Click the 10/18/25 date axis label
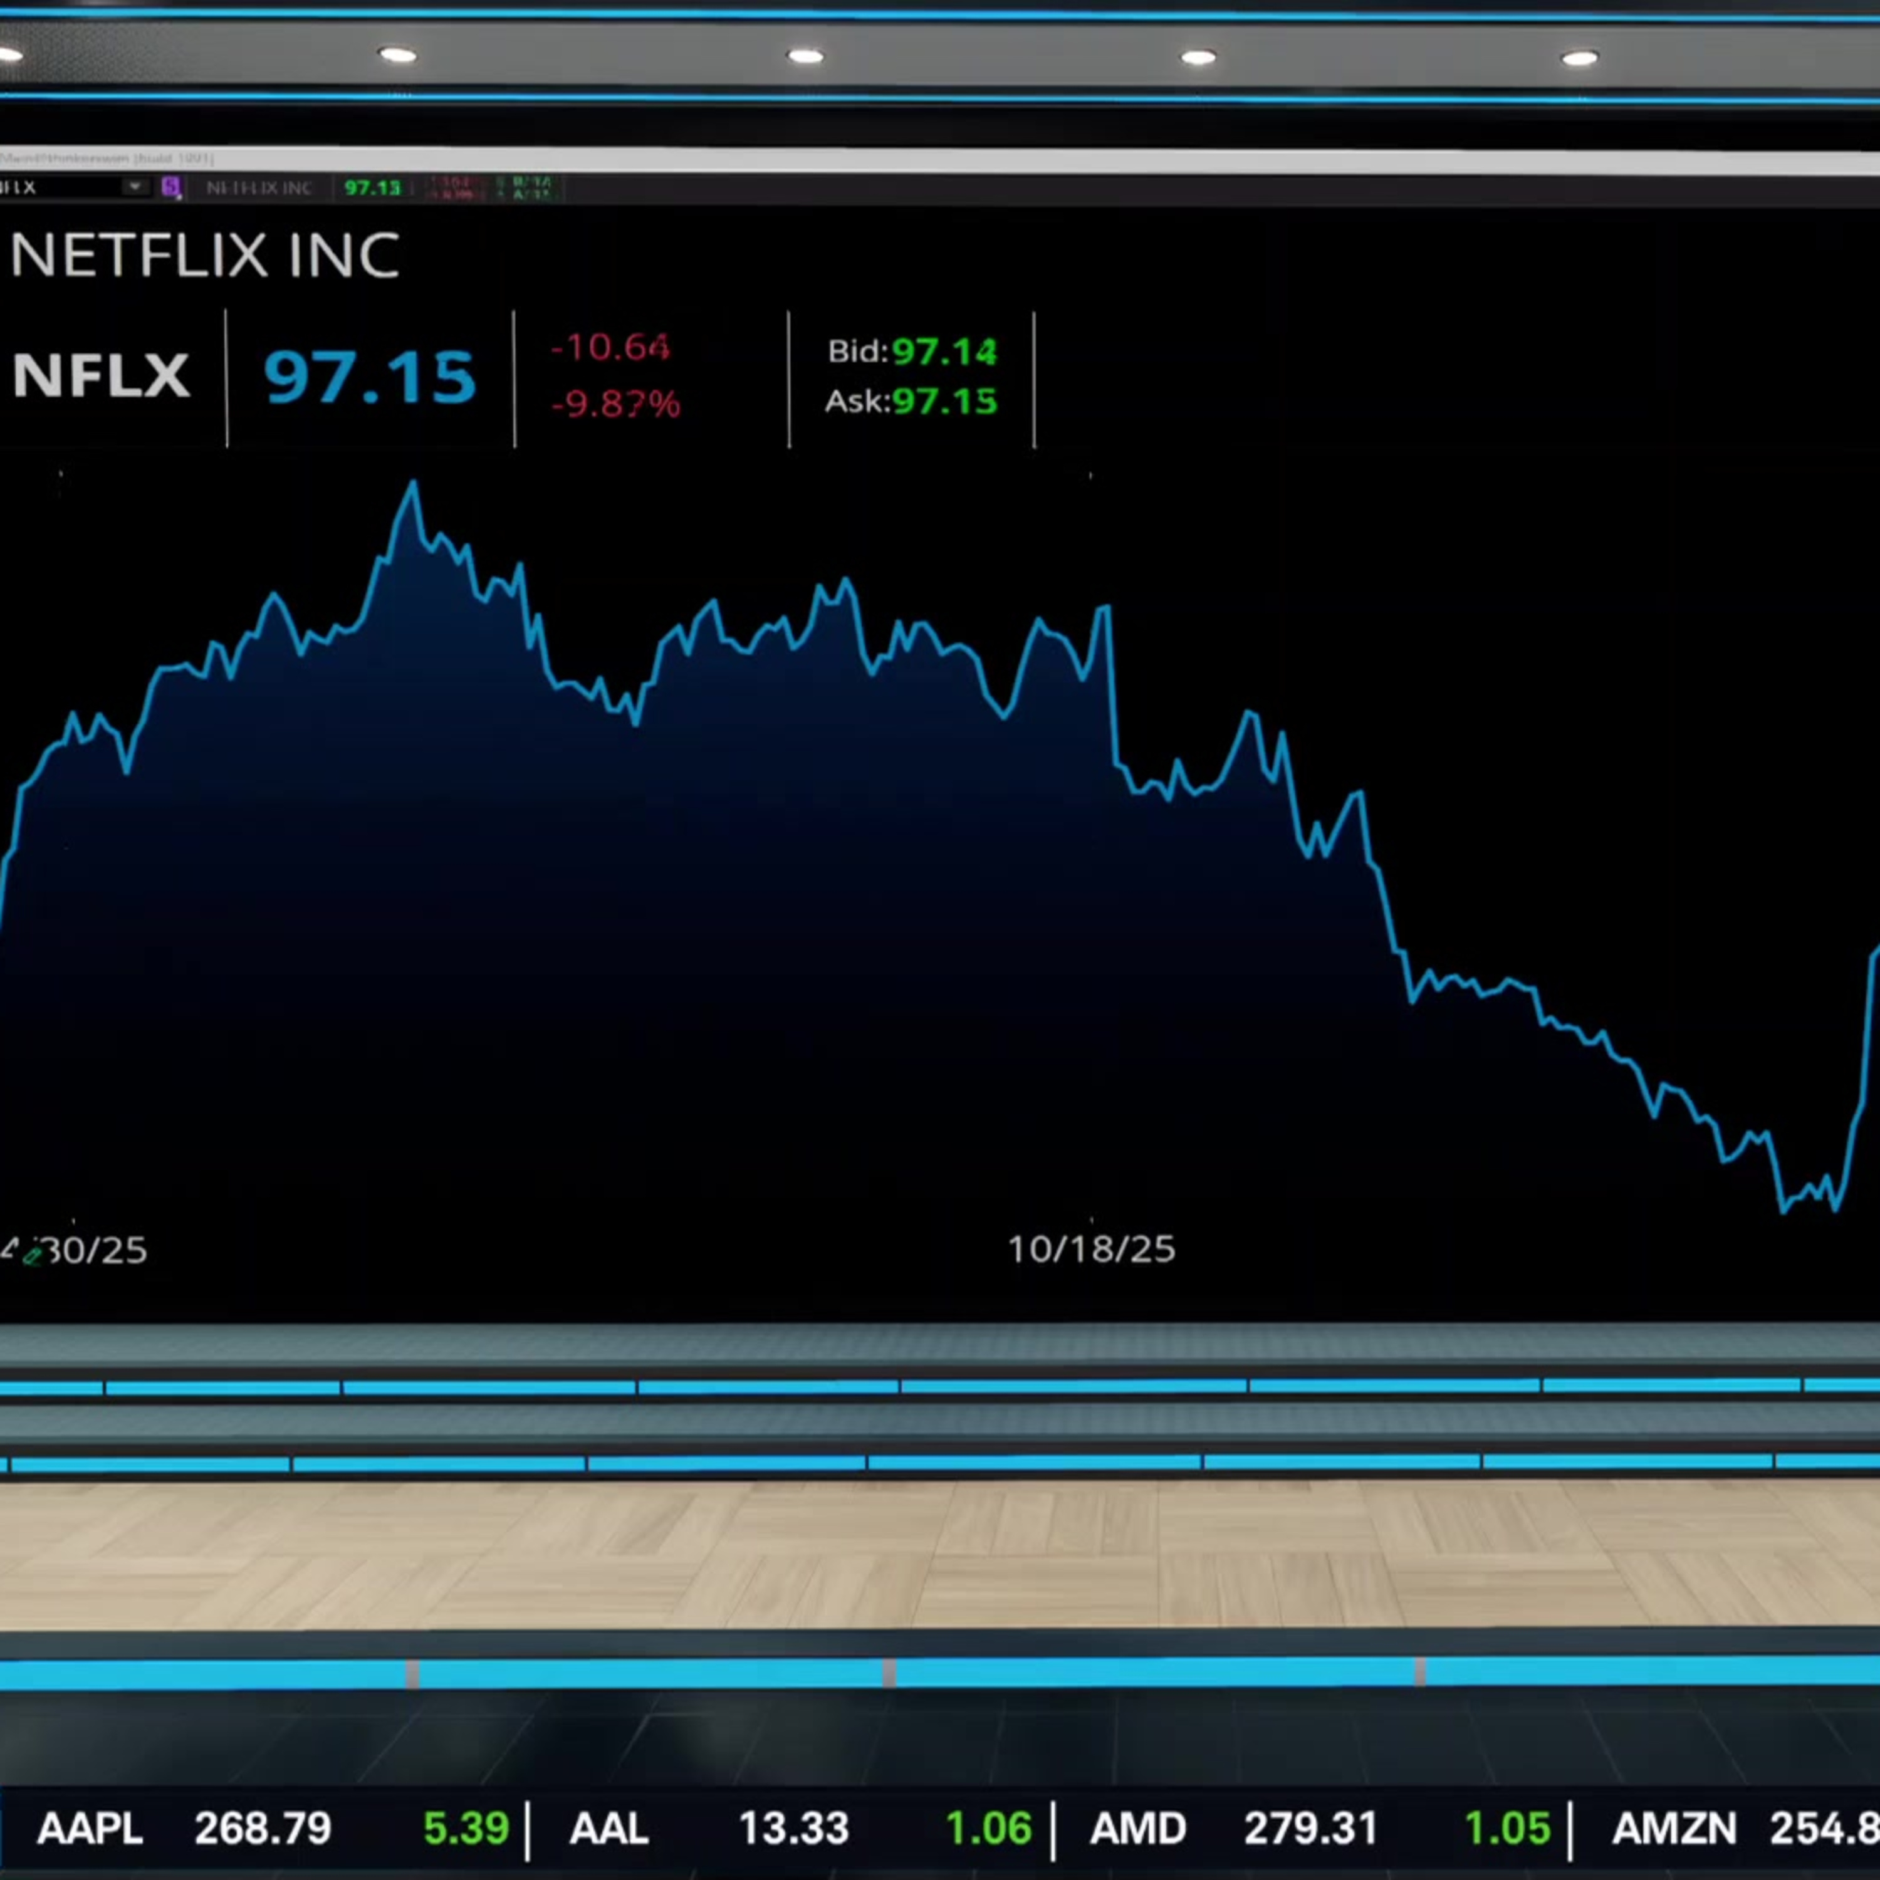 coord(1091,1250)
